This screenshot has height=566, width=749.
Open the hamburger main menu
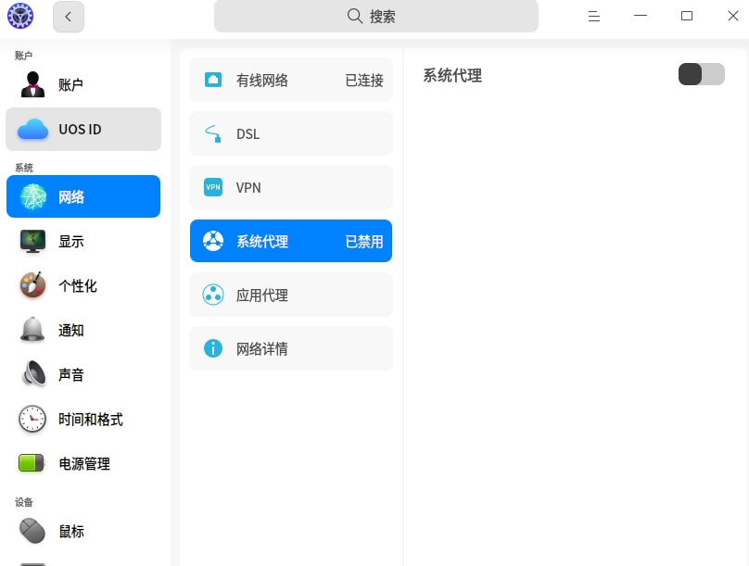[594, 17]
